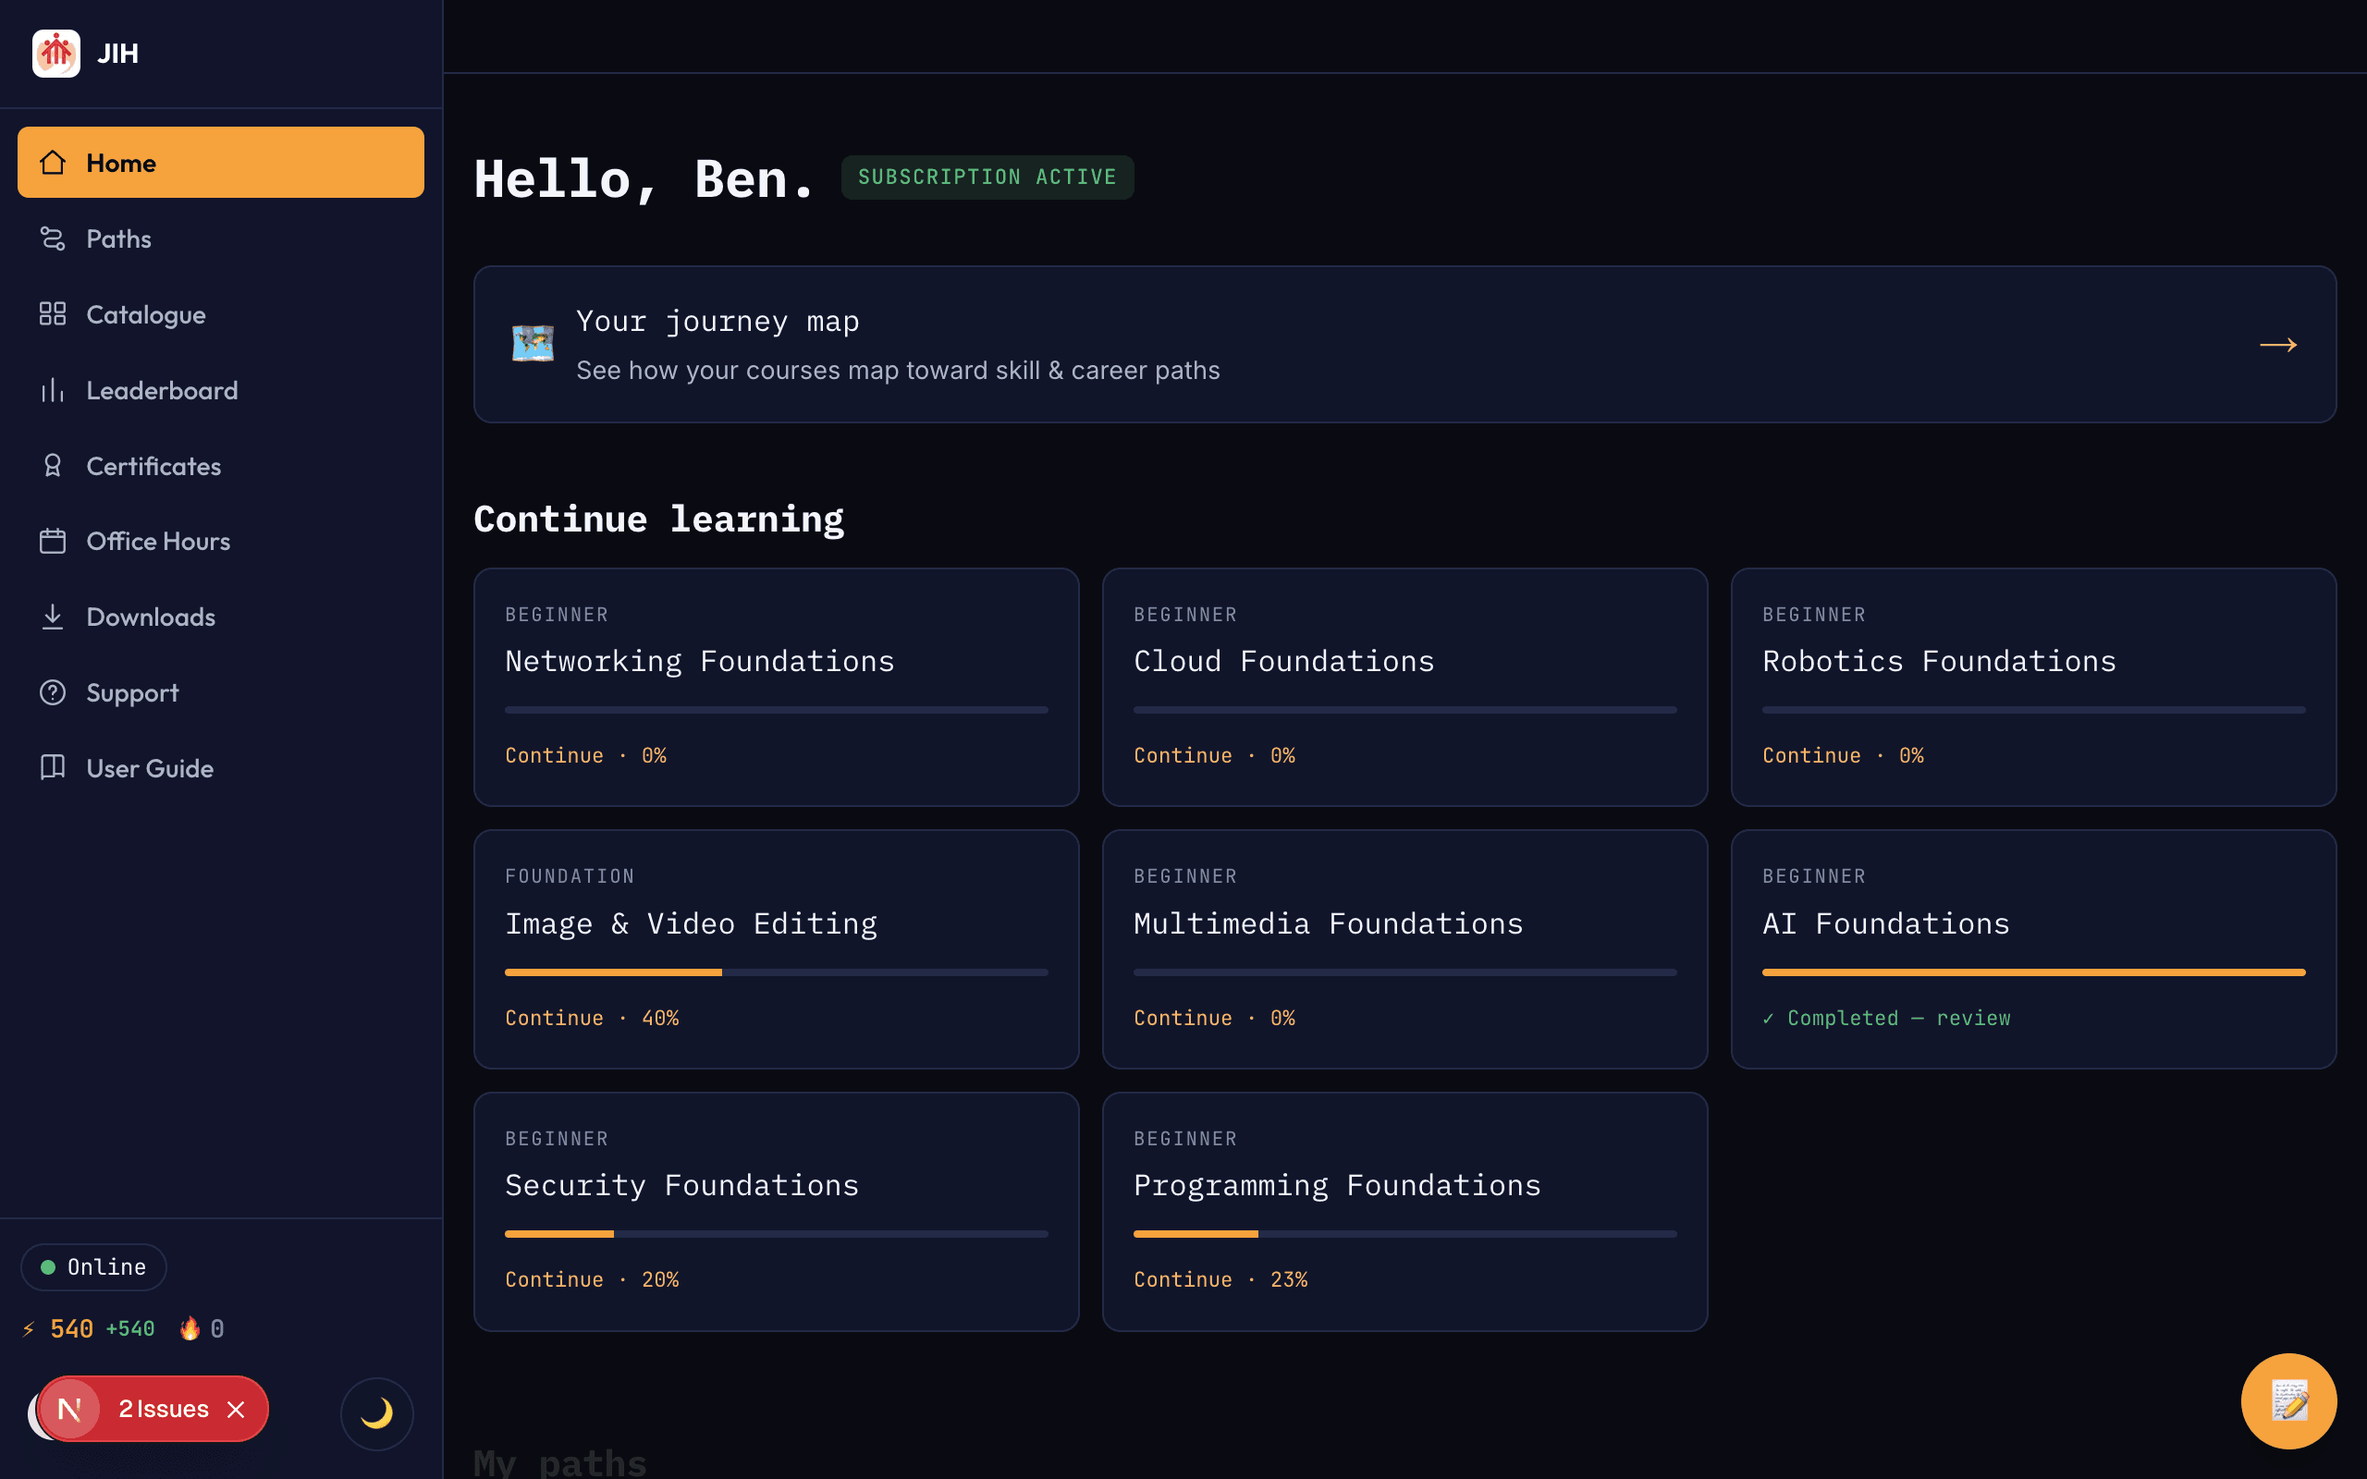Viewport: 2367px width, 1479px height.
Task: Click the Online status pill
Action: [94, 1266]
